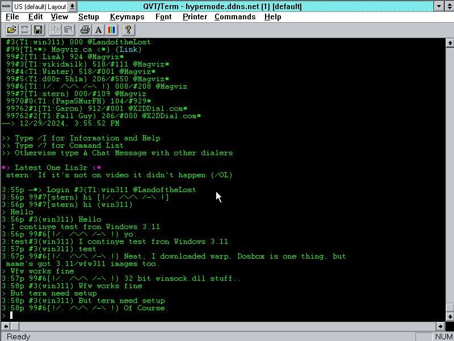This screenshot has width=454, height=341.
Task: Click the Print toolbar icon
Action: coord(85,30)
